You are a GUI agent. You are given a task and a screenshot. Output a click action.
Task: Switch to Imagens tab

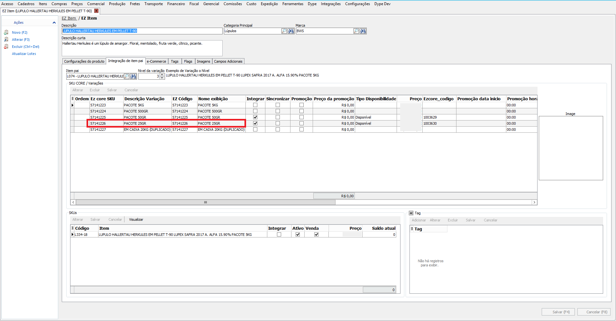click(x=203, y=61)
